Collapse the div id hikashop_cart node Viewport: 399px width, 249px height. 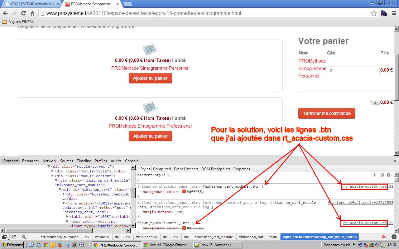[60, 189]
